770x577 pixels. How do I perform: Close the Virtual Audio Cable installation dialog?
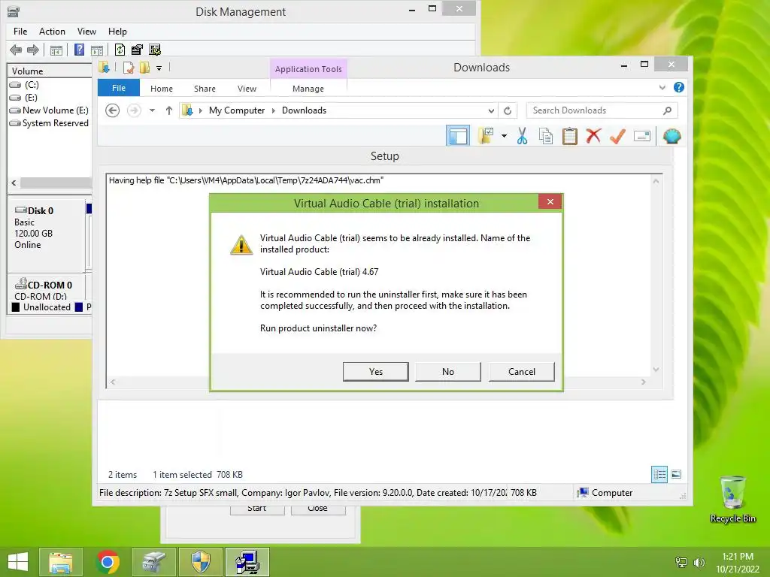[x=550, y=201]
